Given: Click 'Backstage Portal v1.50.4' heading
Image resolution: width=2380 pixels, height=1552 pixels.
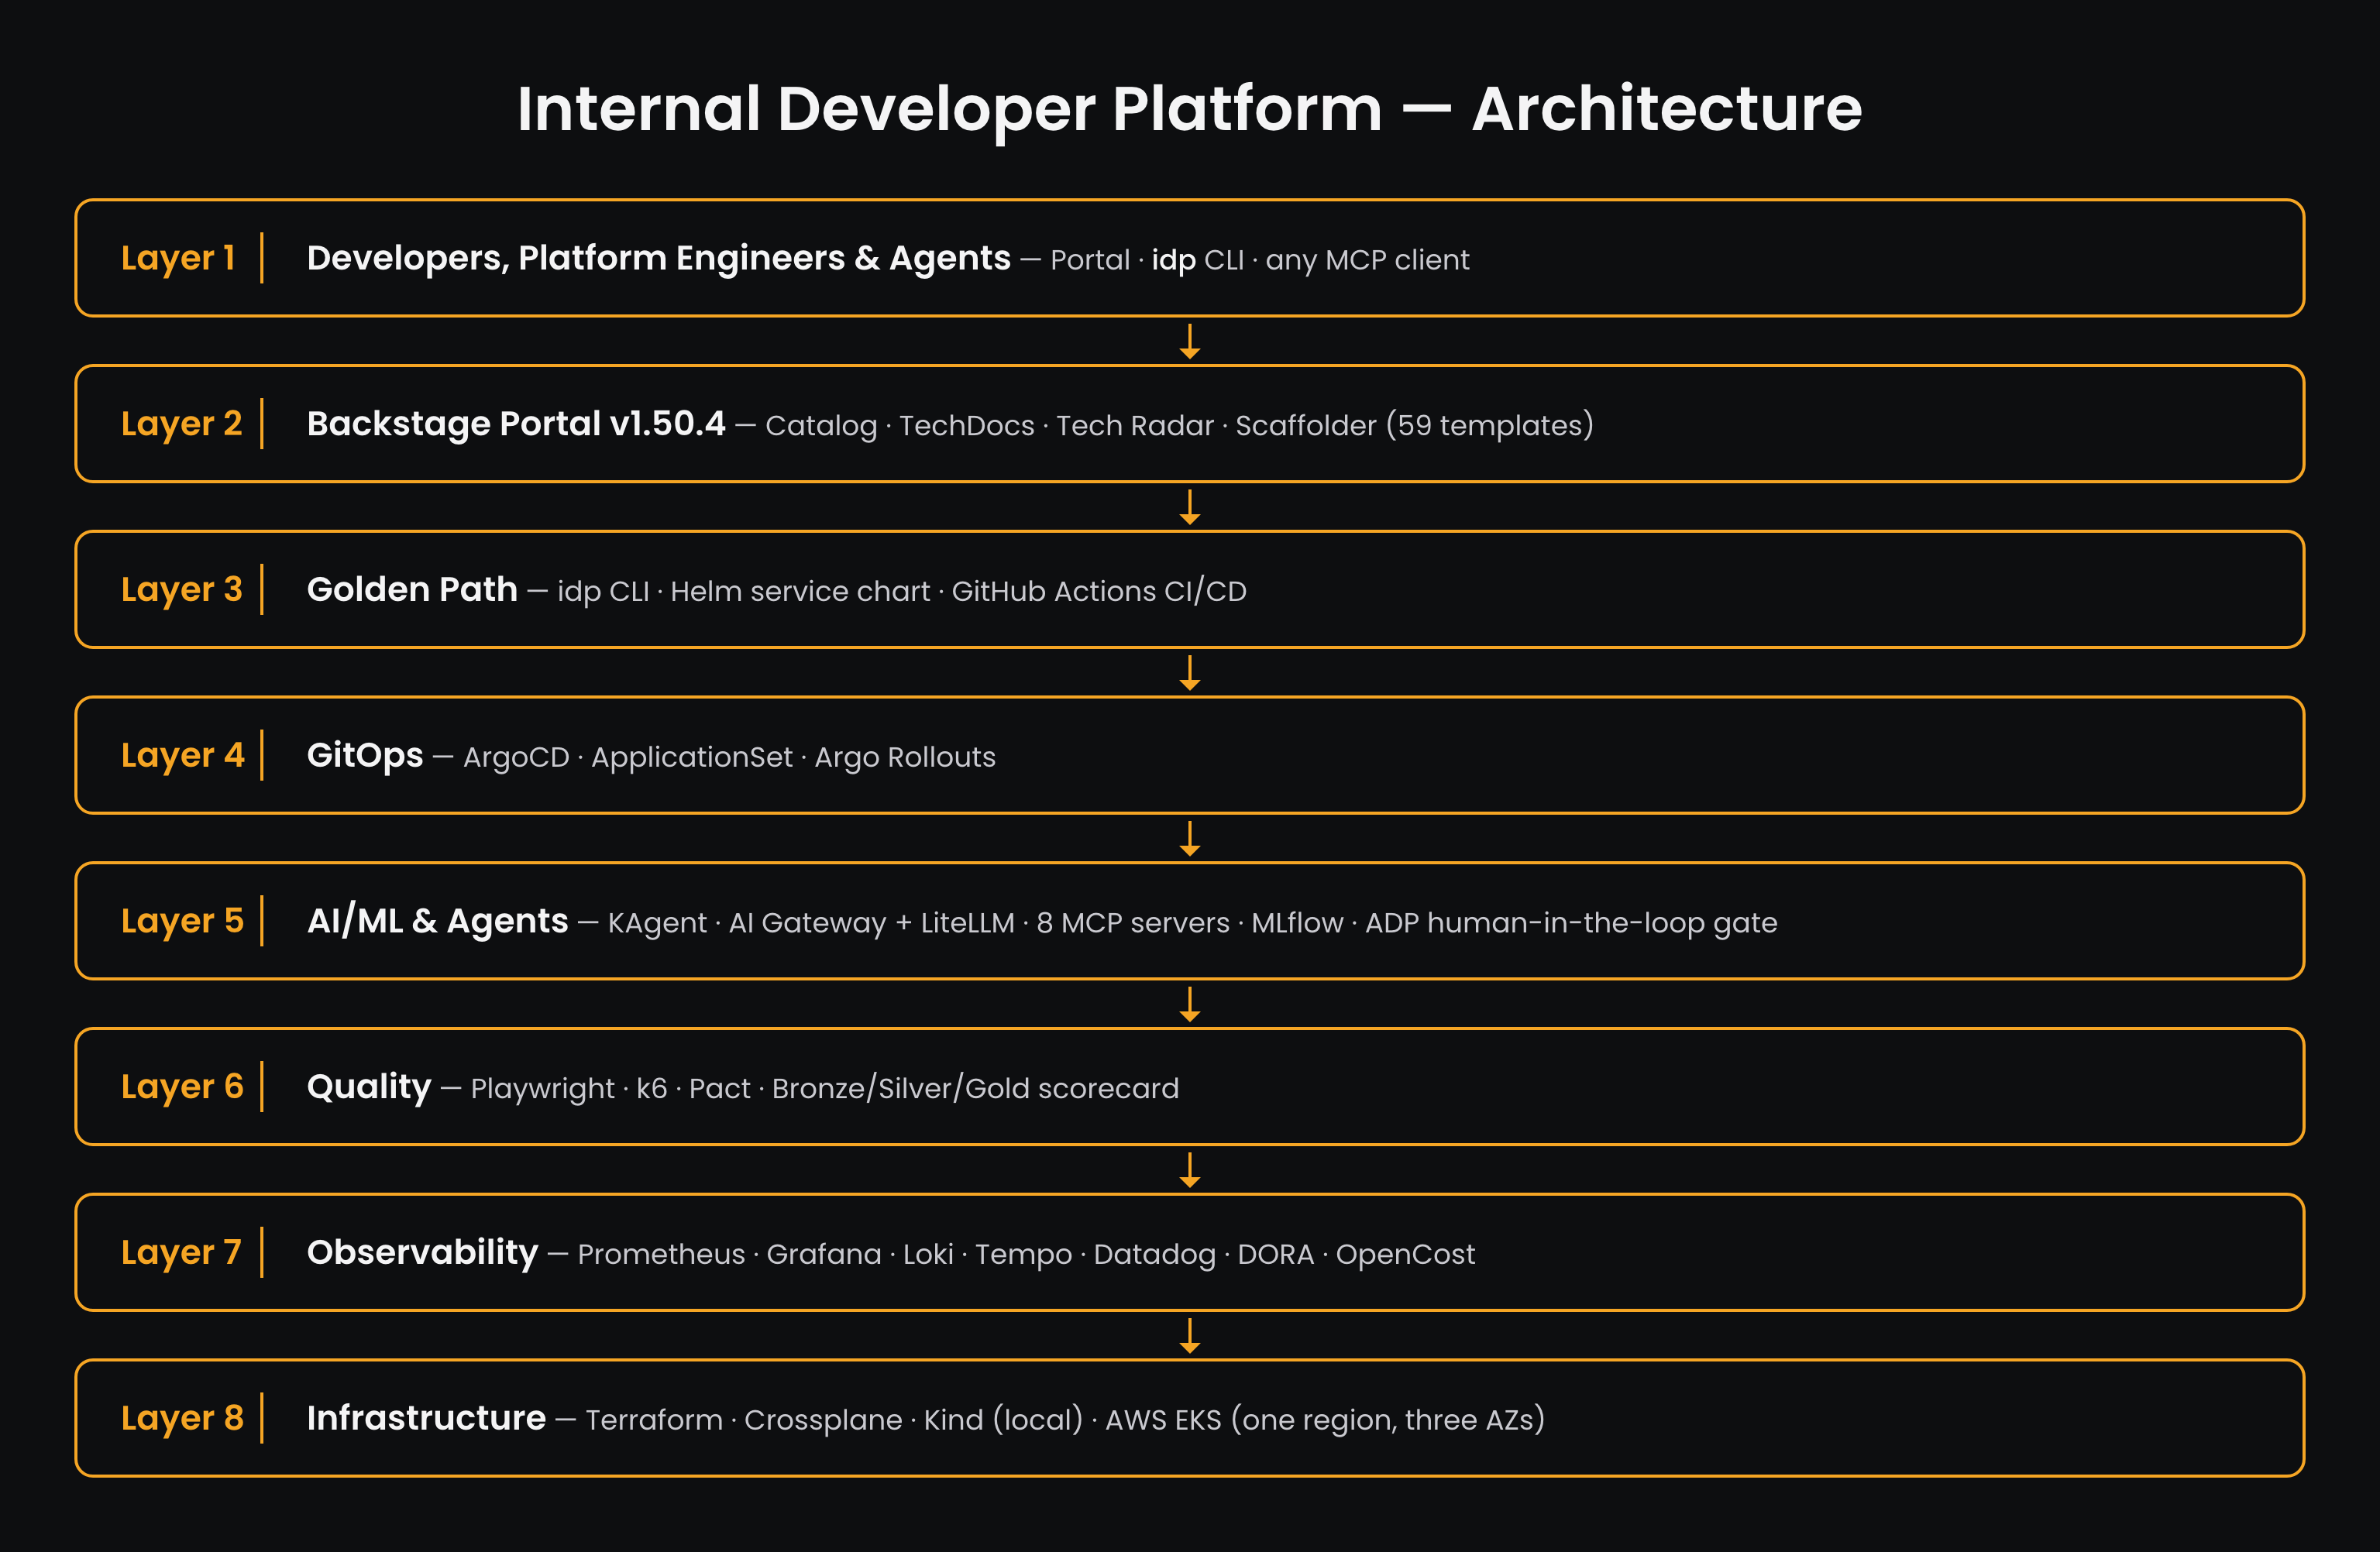Looking at the screenshot, I should point(516,424).
